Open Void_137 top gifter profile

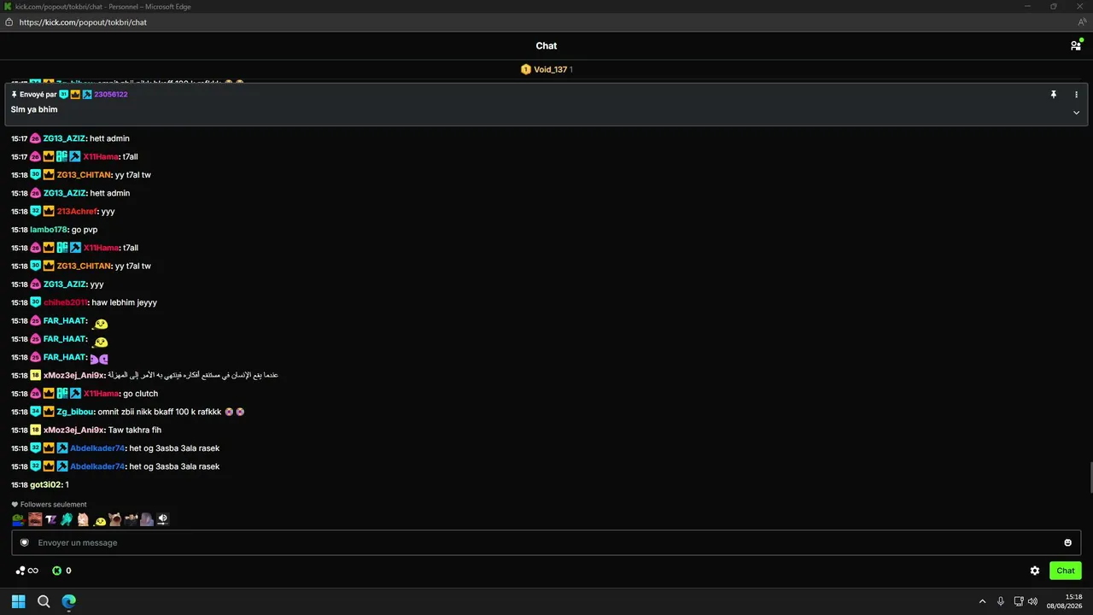(550, 69)
